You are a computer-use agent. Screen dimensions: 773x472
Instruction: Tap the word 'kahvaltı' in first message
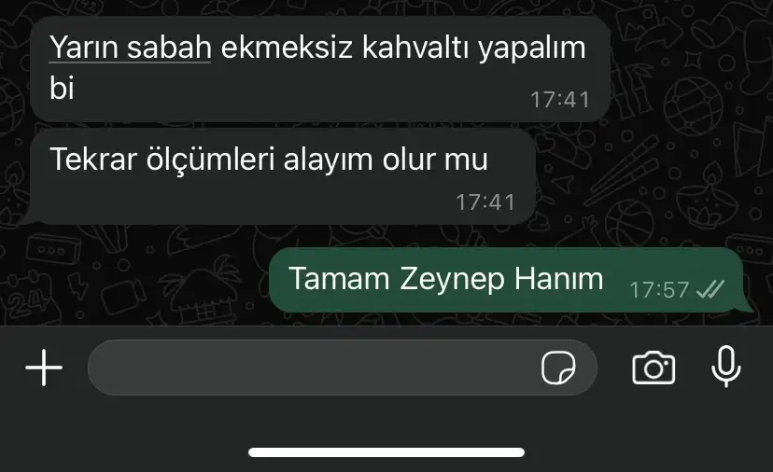point(416,48)
